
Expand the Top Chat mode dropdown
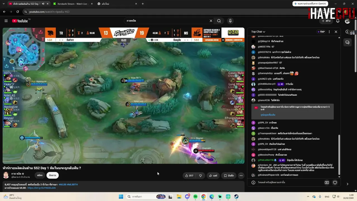(x=258, y=32)
